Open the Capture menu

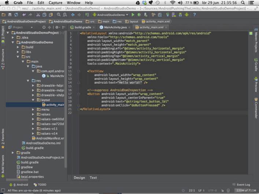coord(56,3)
